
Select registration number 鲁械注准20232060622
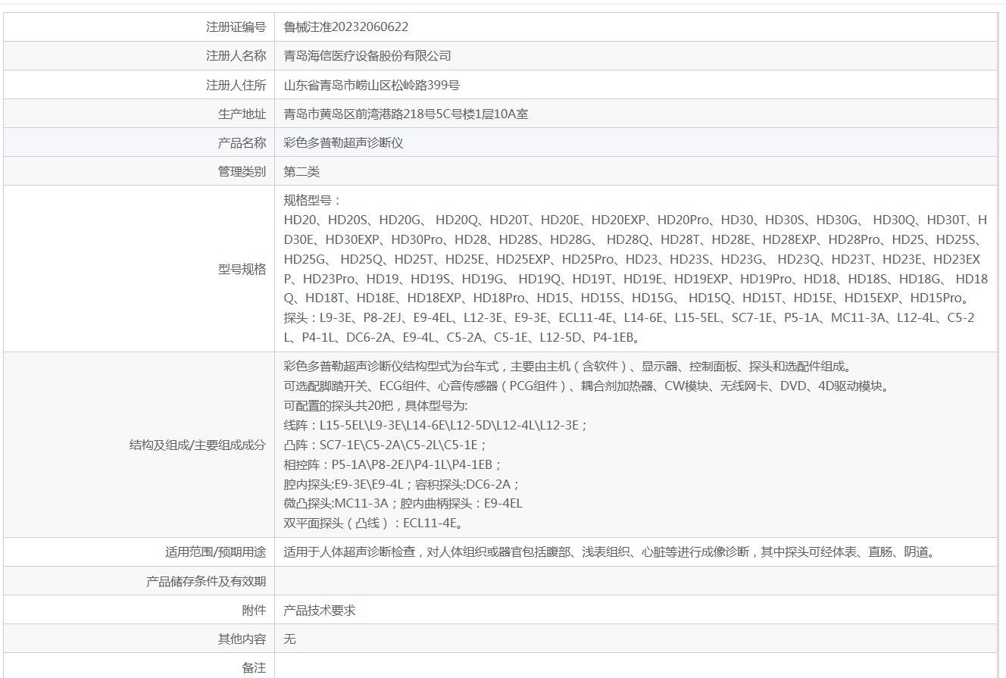pos(346,27)
